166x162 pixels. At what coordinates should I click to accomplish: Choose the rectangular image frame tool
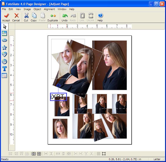(4, 34)
